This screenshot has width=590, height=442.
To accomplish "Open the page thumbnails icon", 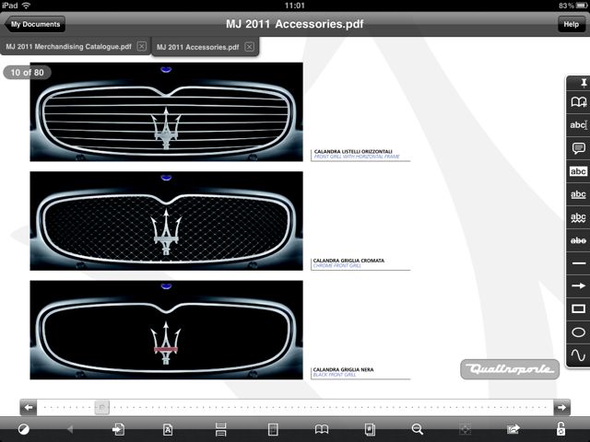I will (370, 429).
